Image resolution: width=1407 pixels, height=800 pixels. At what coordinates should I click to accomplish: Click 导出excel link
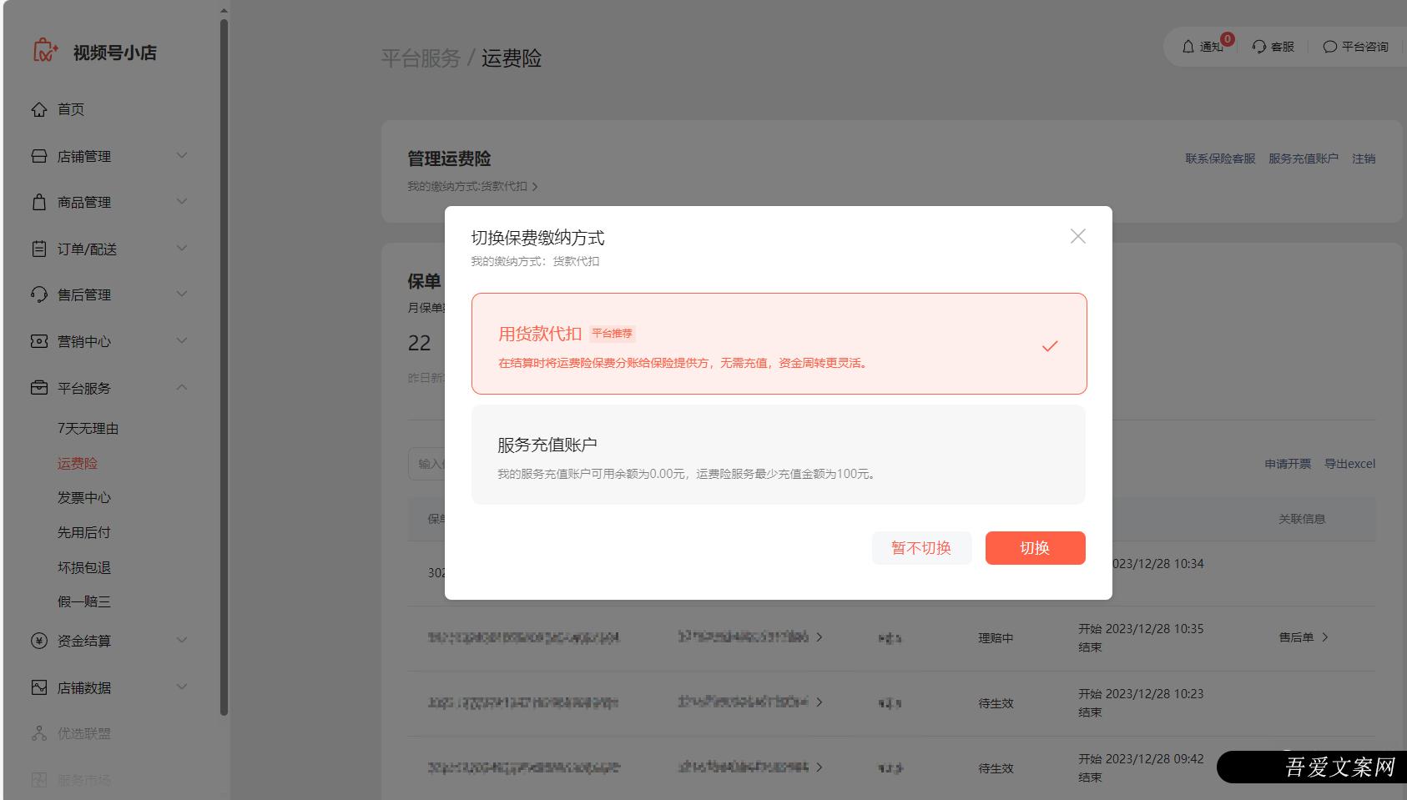pos(1349,464)
